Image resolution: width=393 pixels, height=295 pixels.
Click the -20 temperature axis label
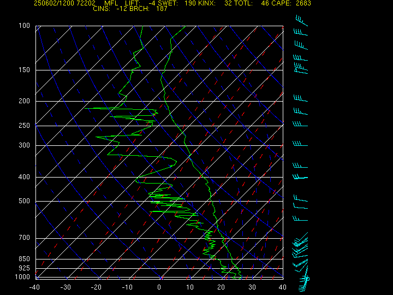point(96,287)
